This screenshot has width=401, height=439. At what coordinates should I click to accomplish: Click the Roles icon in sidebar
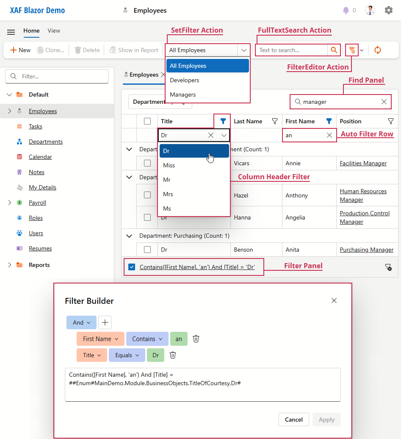pos(19,218)
